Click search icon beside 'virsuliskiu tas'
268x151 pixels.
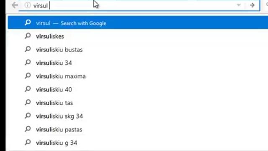[x=28, y=102]
